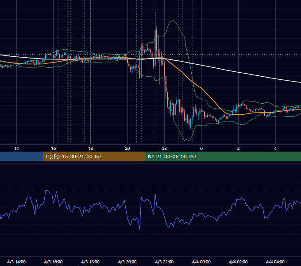
Task: Click the 22 hour axis label
Action: click(x=164, y=149)
